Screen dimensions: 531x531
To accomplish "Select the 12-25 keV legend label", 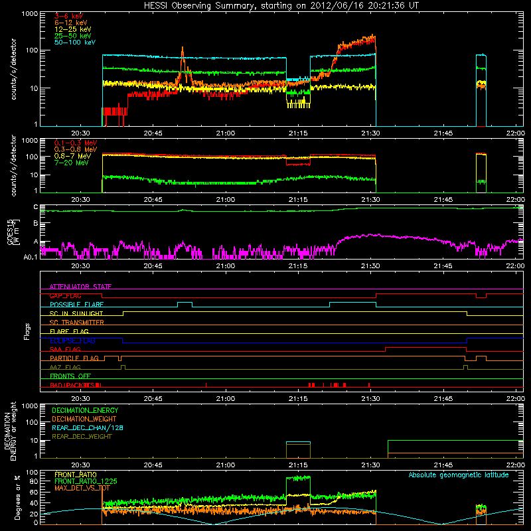I will [x=72, y=29].
